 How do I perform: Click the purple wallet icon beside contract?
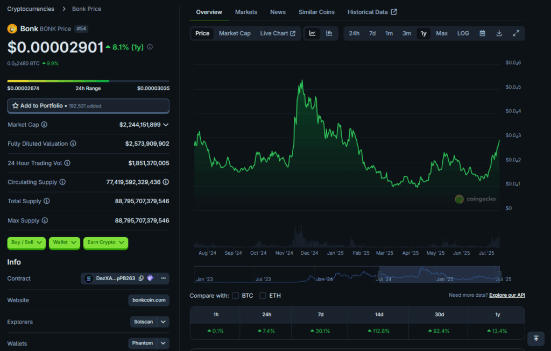151,278
